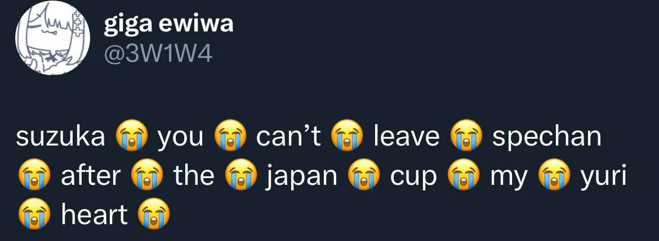Click the display name giga ewiwa
Screen dimensions: 659x241
(168, 24)
